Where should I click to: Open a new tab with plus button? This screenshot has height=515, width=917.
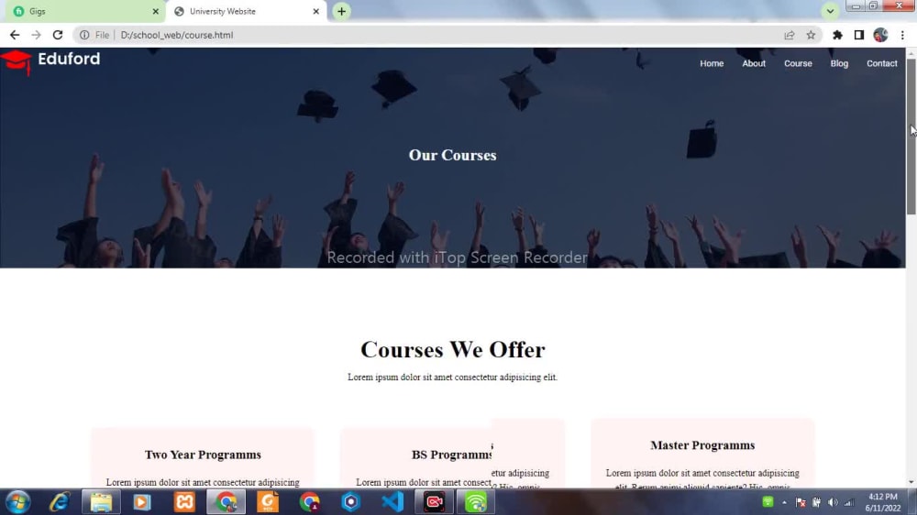[x=341, y=11]
